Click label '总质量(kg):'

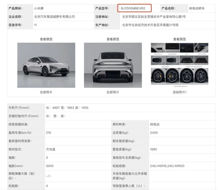[121, 133]
